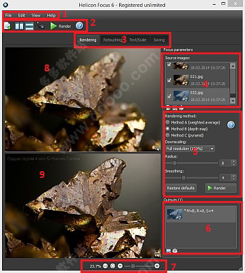Click the toolbar Render button with green arrow
Image resolution: width=245 pixels, height=273 pixels.
(x=60, y=26)
